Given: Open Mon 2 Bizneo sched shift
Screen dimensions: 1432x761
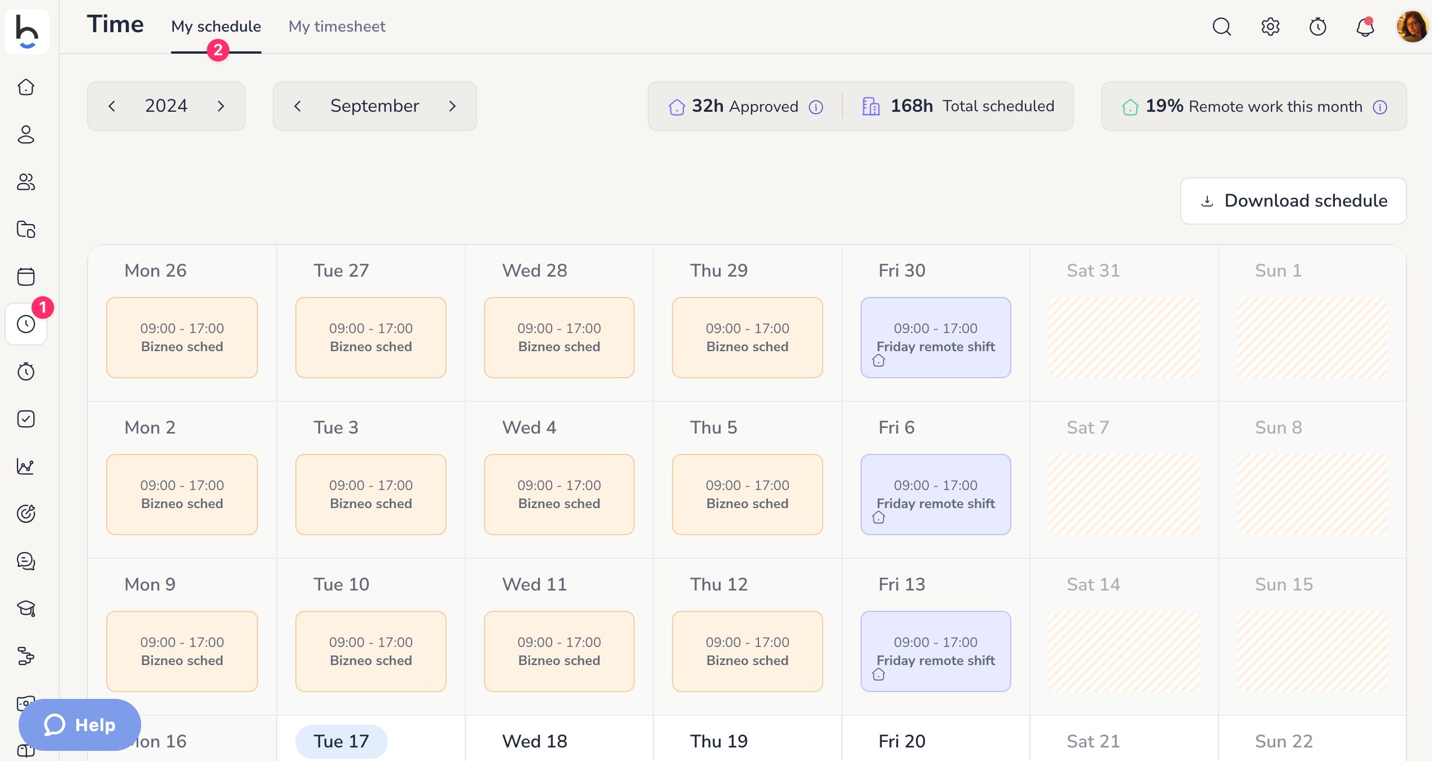Looking at the screenshot, I should tap(182, 495).
